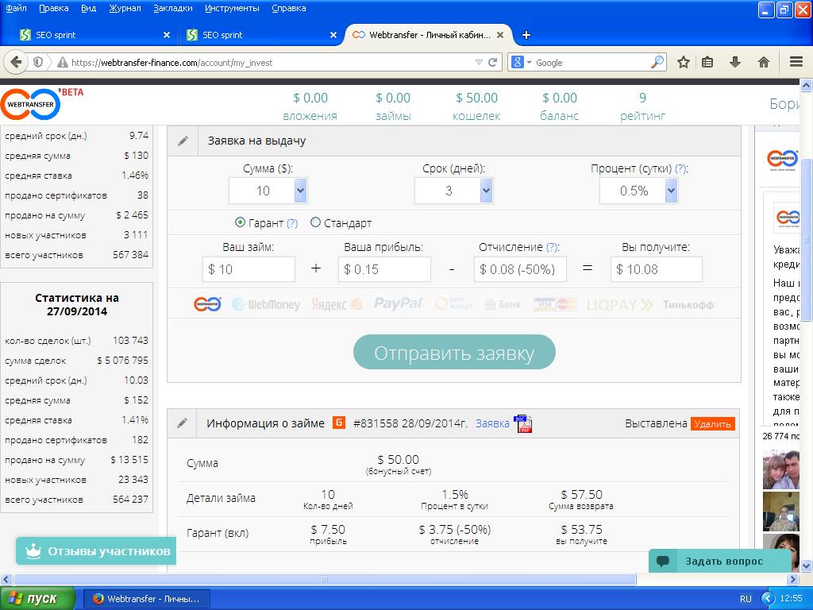Click the shield tracking protection icon

click(38, 62)
